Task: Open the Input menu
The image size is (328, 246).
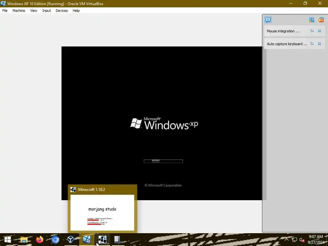Action: 46,11
